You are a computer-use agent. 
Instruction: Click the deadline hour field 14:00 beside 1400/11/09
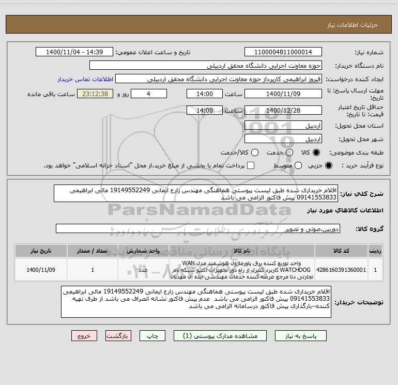pos(205,94)
